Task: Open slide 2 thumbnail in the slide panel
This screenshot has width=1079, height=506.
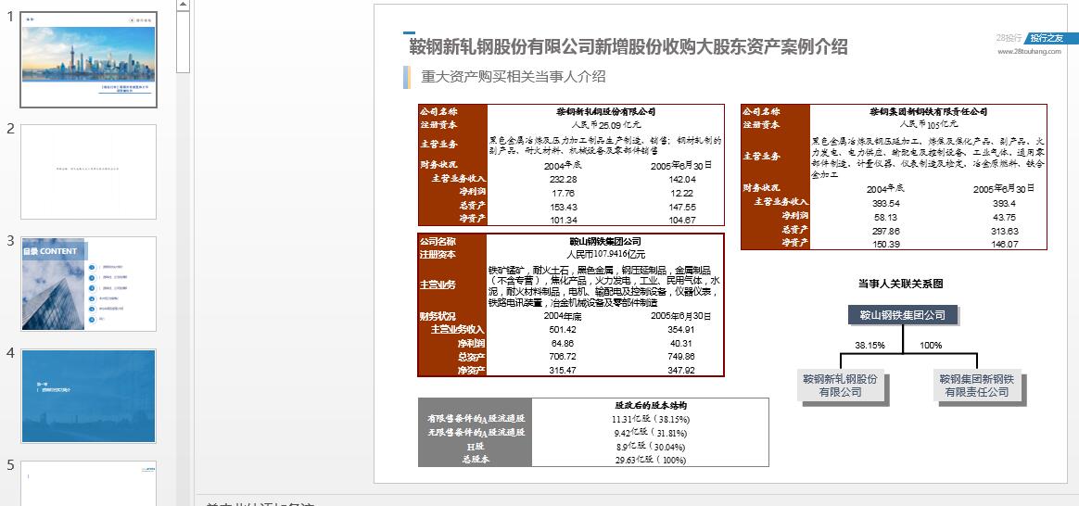Action: coord(89,171)
